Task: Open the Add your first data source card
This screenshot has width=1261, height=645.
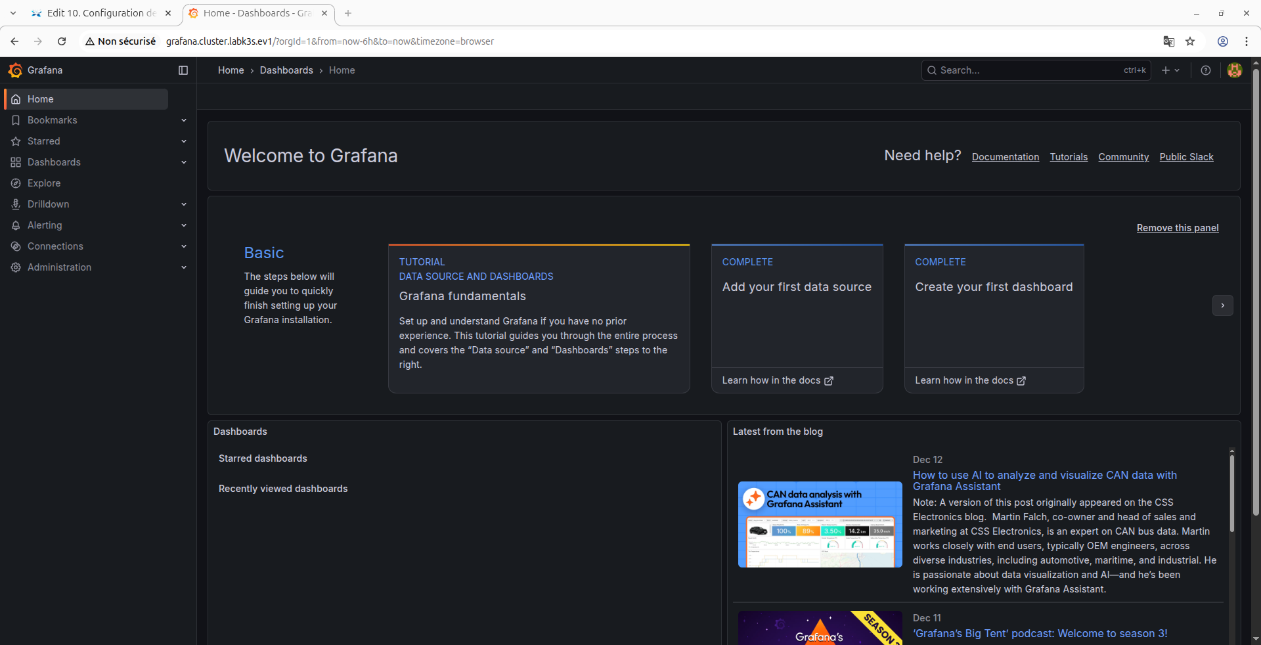Action: pos(797,319)
